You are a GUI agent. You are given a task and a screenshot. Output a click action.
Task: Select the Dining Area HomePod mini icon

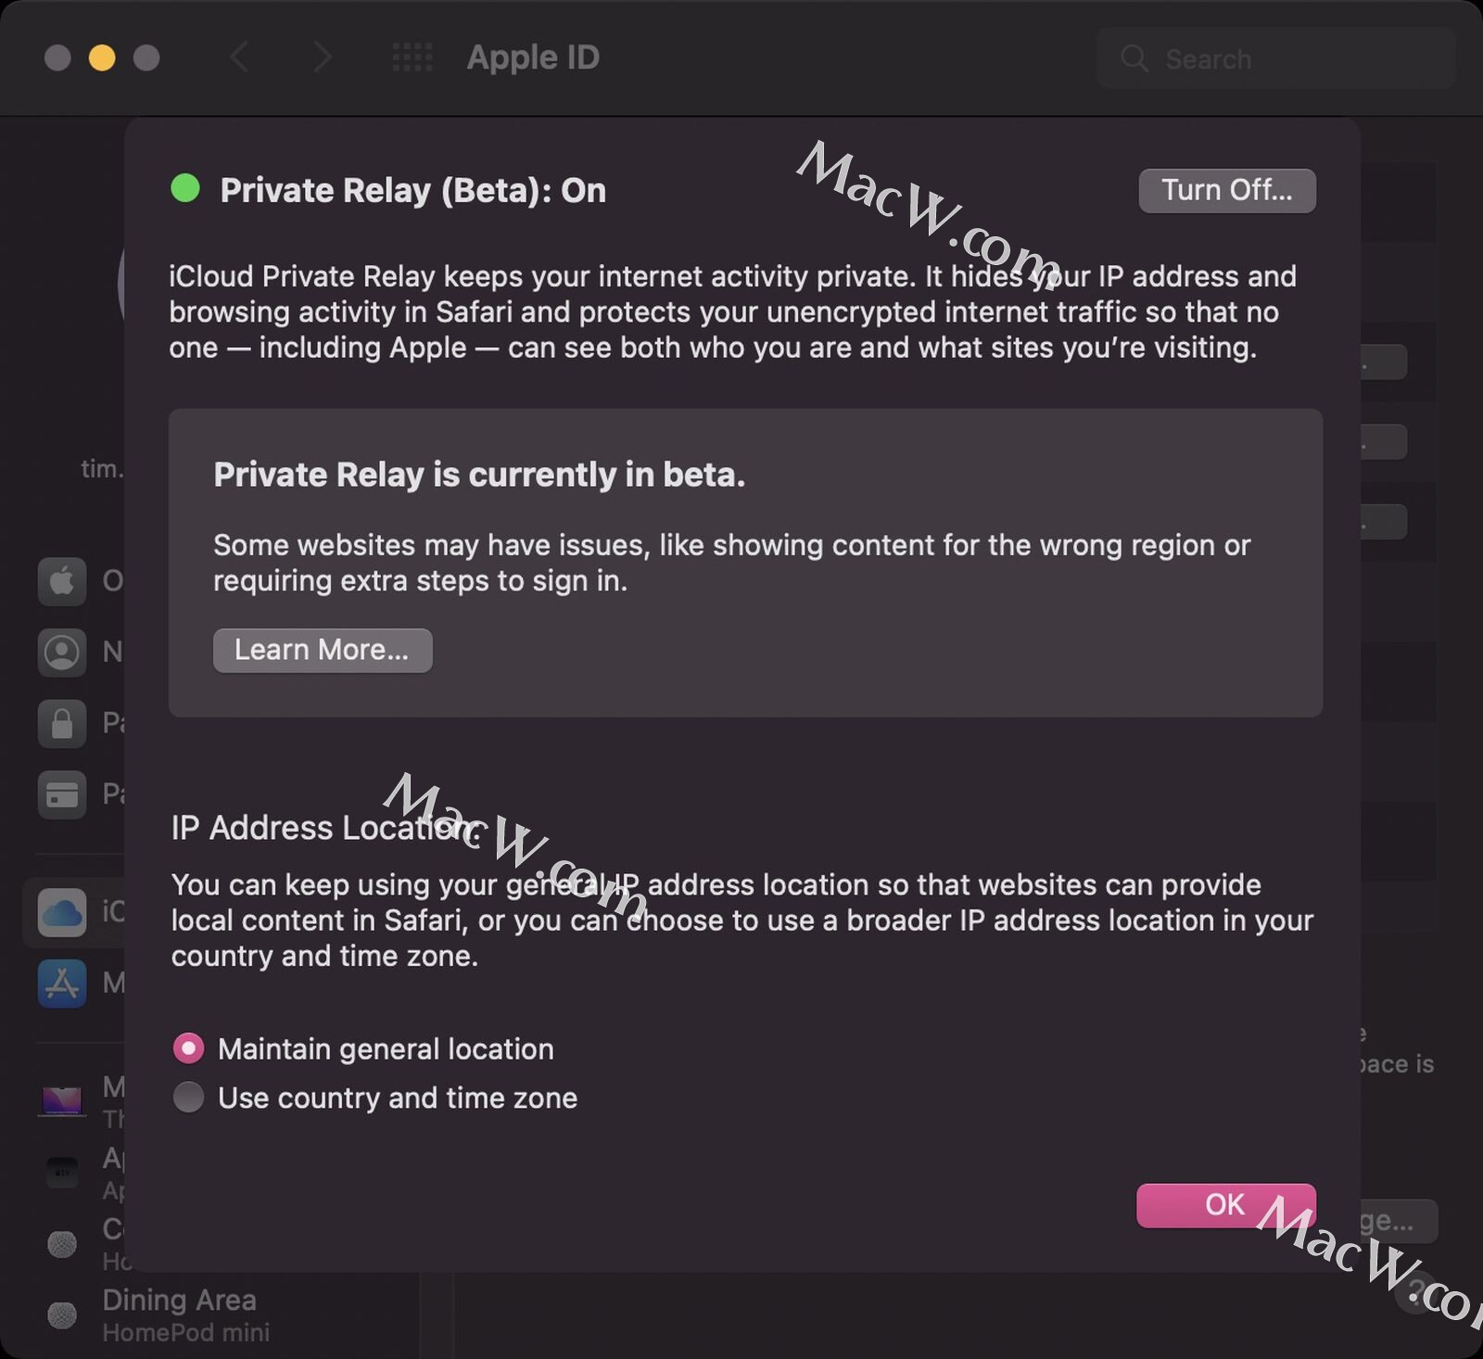tap(62, 1315)
